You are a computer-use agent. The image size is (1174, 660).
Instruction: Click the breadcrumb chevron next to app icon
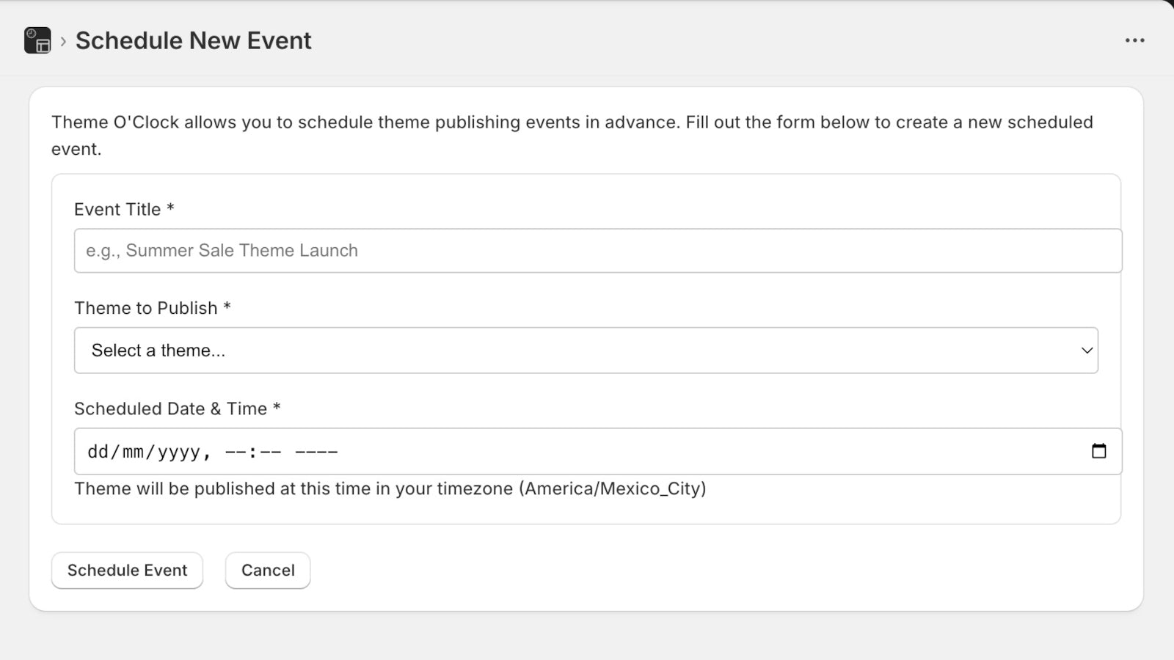pyautogui.click(x=62, y=42)
